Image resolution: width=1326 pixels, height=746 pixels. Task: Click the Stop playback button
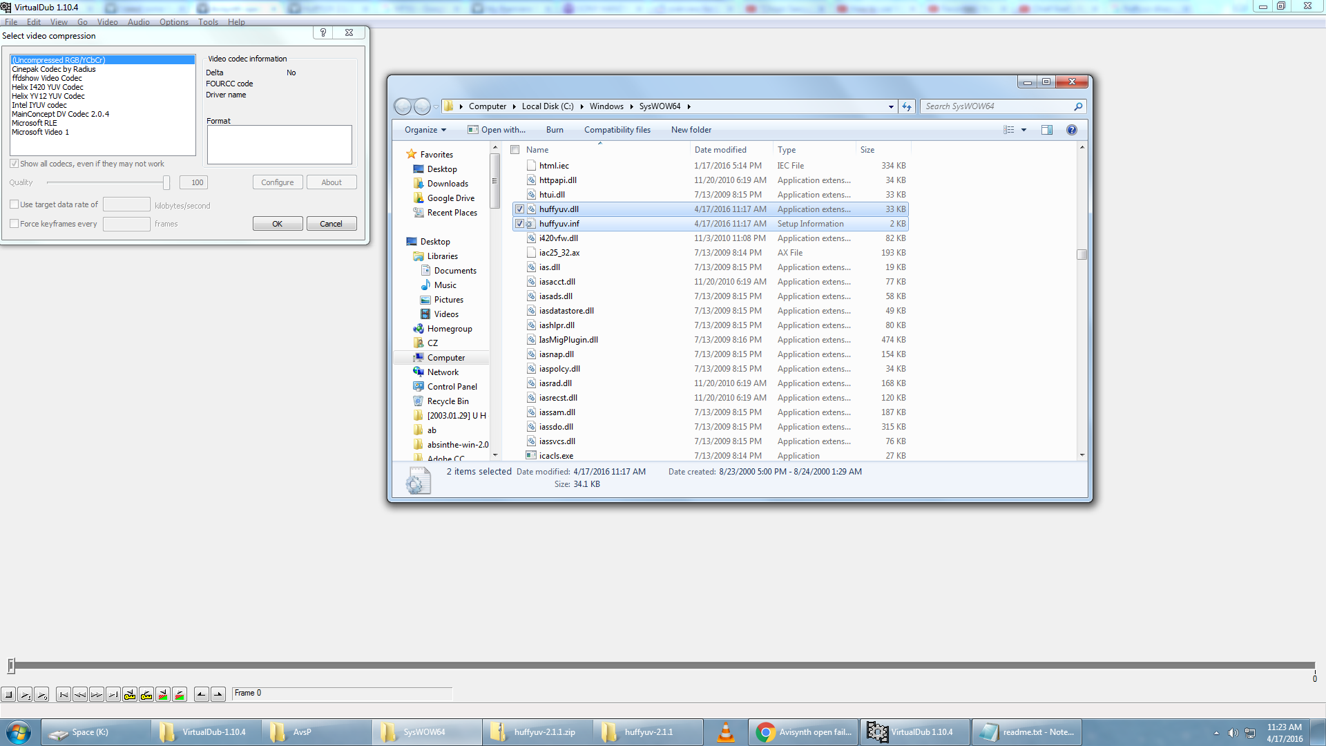click(x=8, y=695)
